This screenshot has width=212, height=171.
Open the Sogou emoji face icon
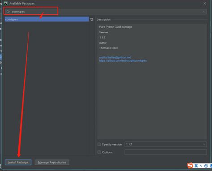coord(206,166)
